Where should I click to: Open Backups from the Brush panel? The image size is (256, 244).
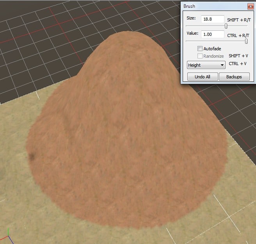[234, 77]
